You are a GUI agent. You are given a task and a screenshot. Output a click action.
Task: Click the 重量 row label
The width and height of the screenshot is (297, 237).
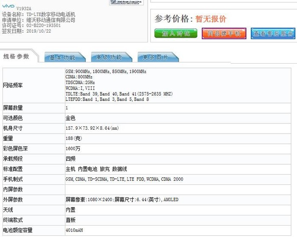(8, 139)
